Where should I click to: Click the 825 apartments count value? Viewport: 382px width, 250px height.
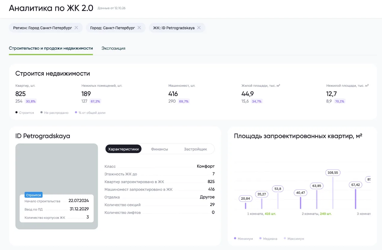(x=21, y=94)
